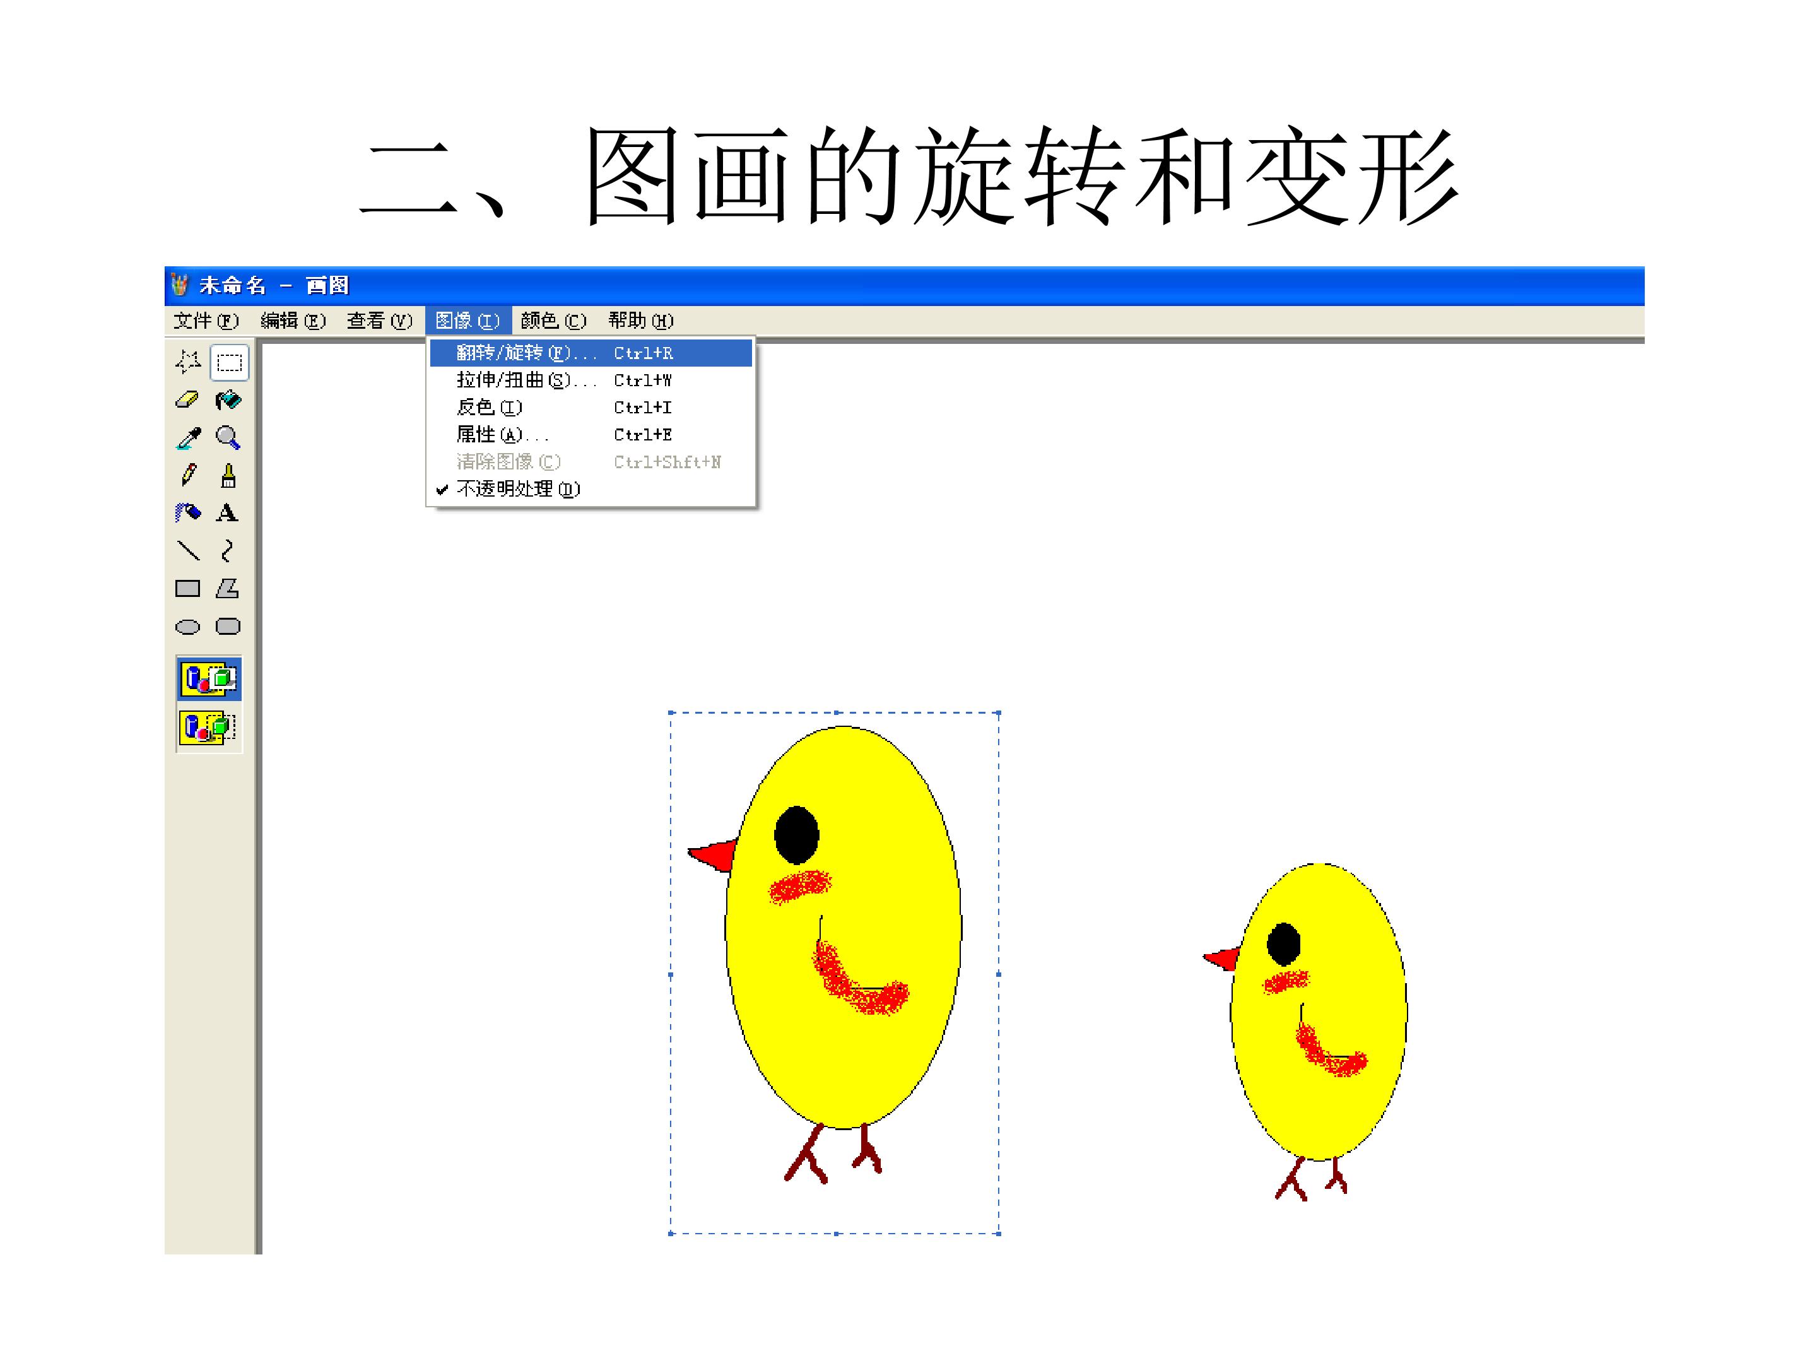The height and width of the screenshot is (1363, 1817).
Task: Toggle the 不透明处理 checked menu item
Action: pos(517,490)
